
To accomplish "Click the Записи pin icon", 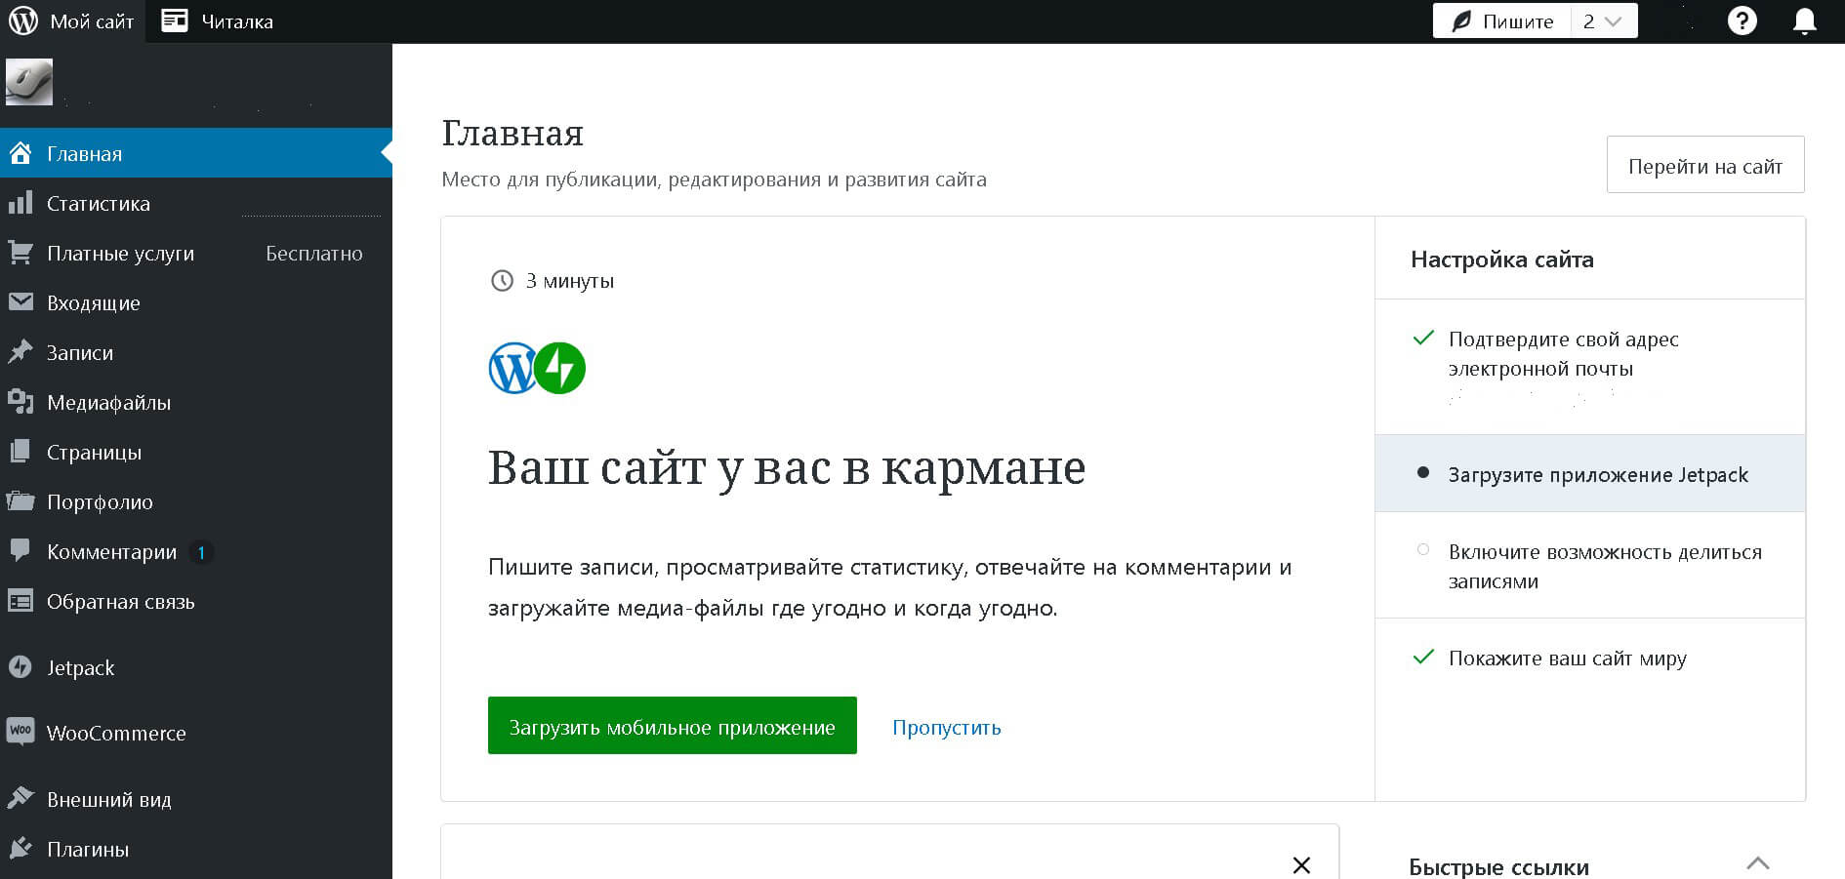I will pyautogui.click(x=20, y=352).
